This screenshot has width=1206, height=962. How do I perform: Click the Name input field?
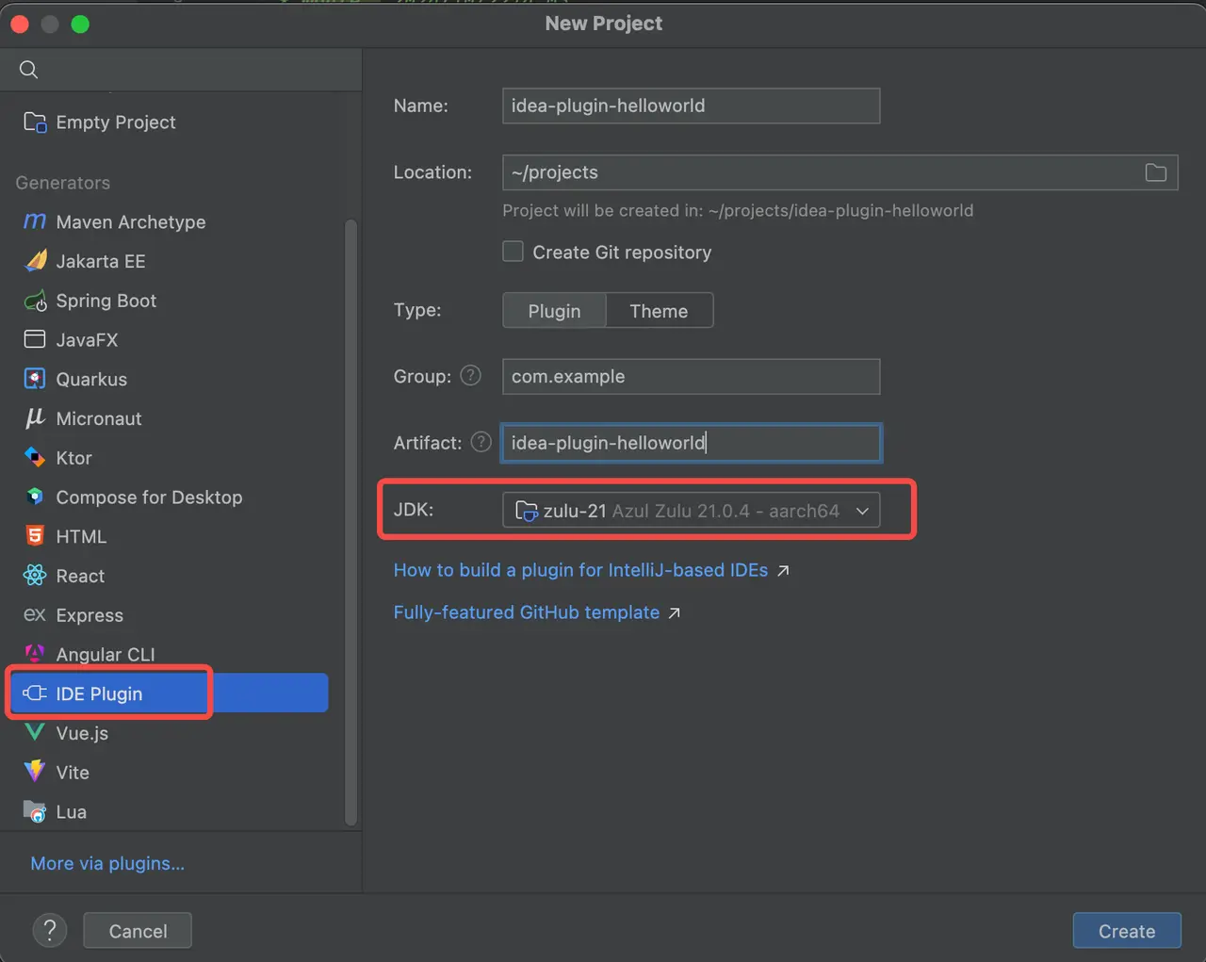pyautogui.click(x=692, y=106)
